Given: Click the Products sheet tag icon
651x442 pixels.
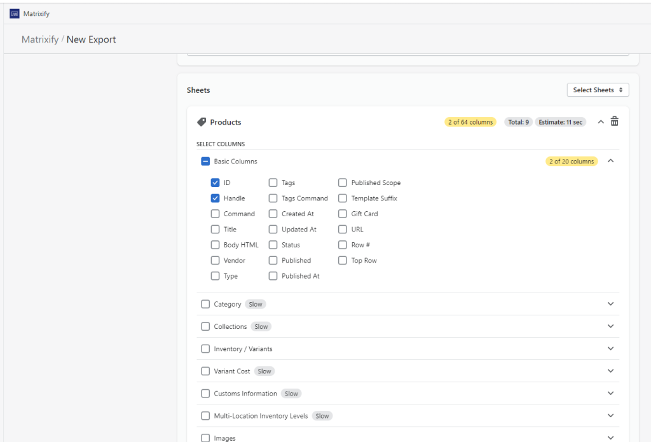Looking at the screenshot, I should [x=202, y=121].
